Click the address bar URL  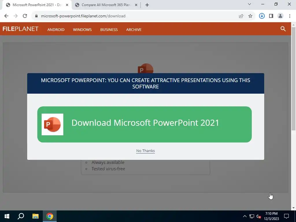click(83, 16)
